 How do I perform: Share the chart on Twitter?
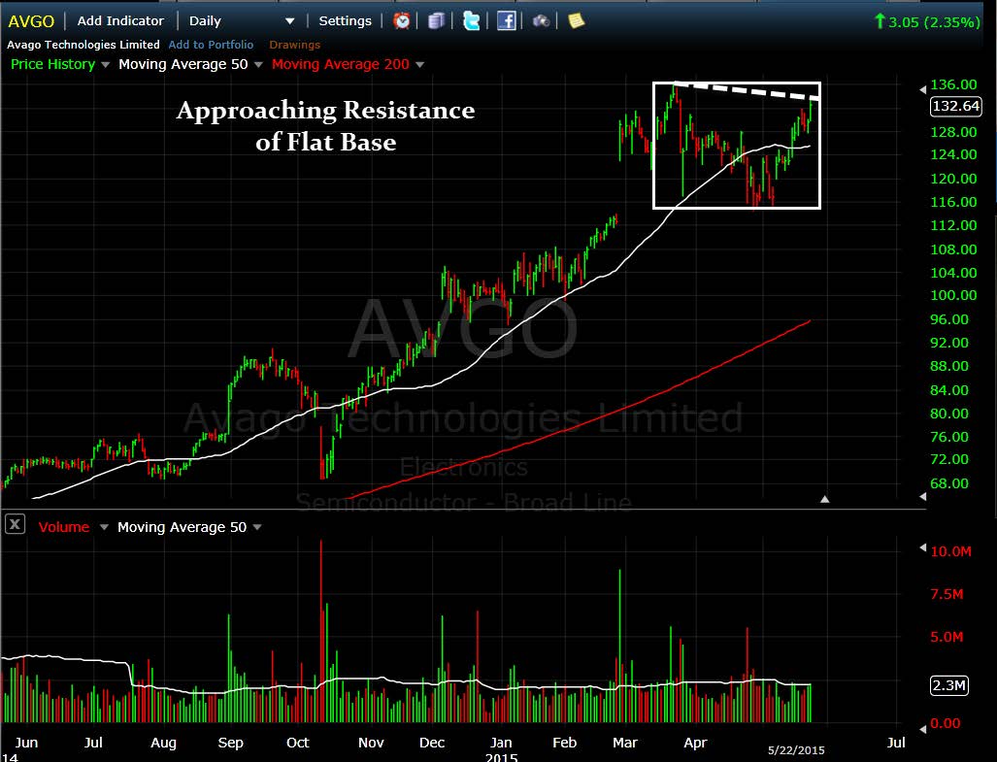[x=471, y=21]
